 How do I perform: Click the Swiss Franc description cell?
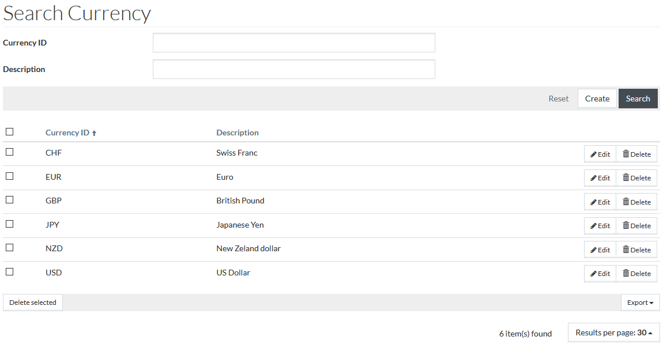pos(237,153)
